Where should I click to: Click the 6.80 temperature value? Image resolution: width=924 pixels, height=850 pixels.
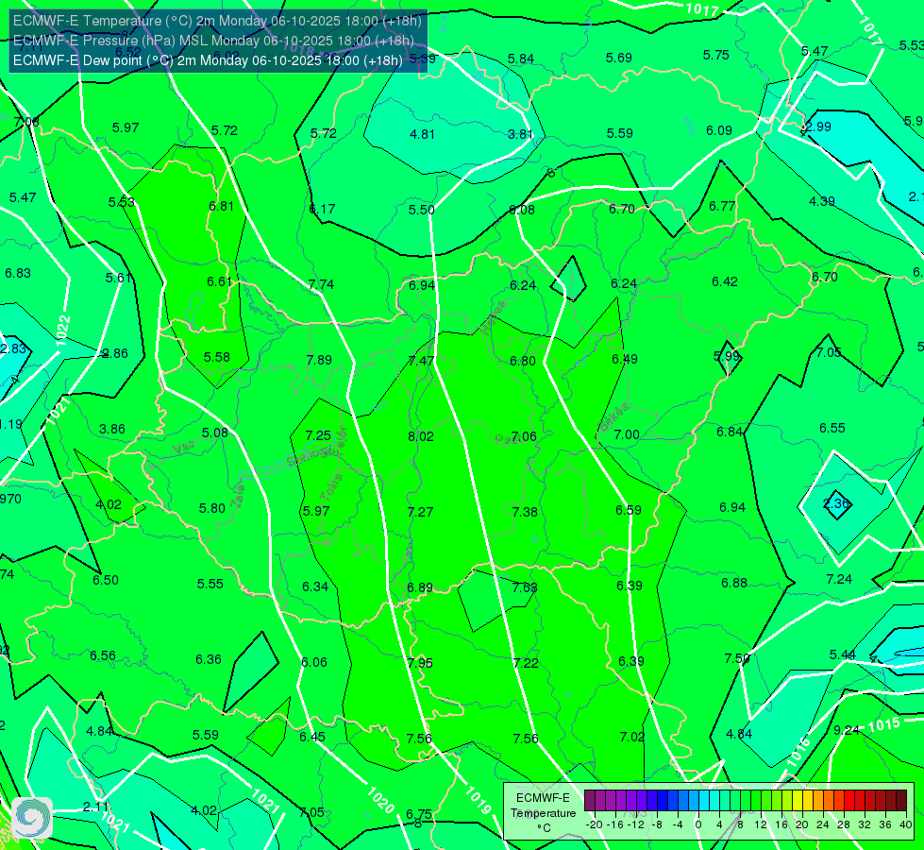pyautogui.click(x=523, y=361)
